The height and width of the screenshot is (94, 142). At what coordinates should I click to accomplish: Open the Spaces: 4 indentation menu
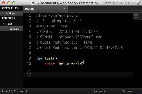click(x=99, y=91)
